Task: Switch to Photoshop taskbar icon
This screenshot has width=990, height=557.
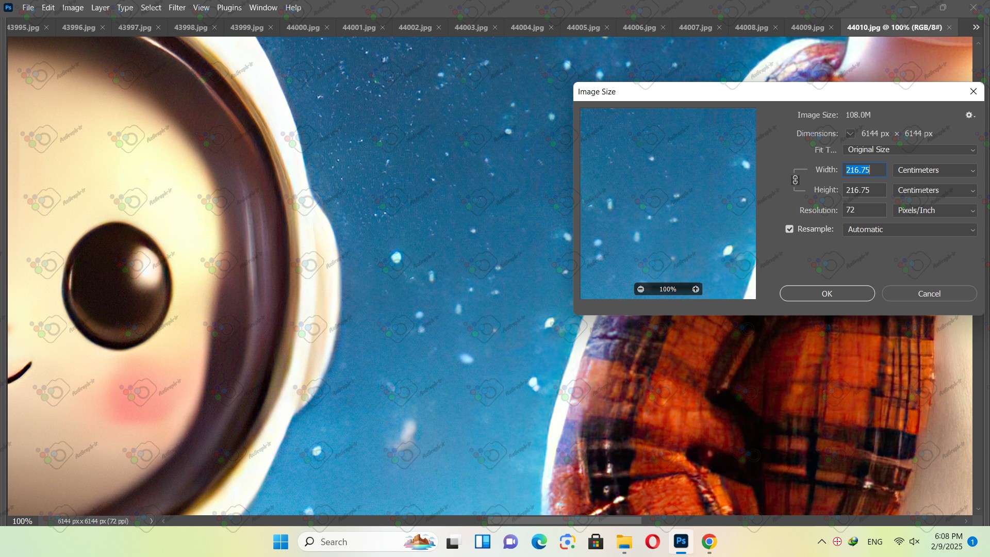Action: click(x=681, y=542)
